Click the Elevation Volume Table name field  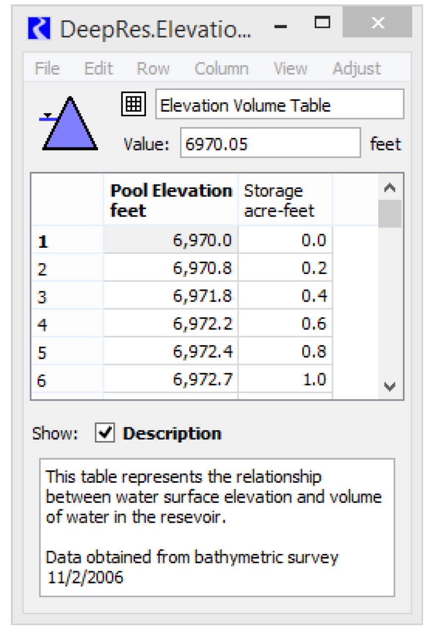(x=280, y=105)
